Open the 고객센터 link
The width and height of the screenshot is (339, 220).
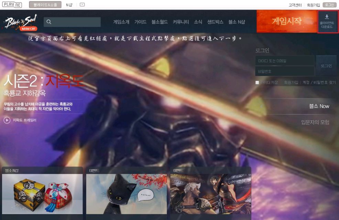(x=295, y=5)
